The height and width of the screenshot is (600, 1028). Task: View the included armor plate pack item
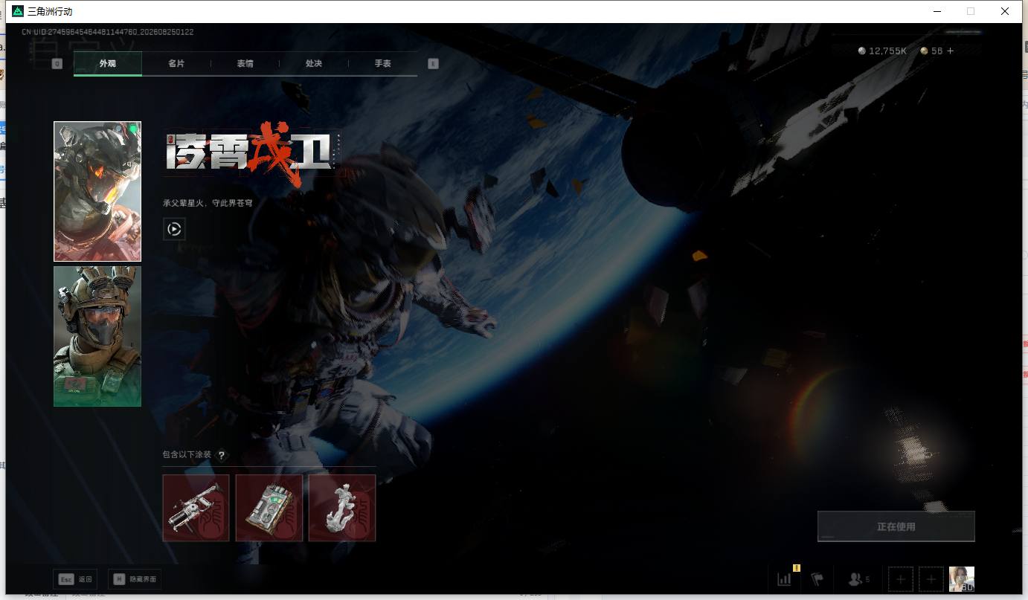click(269, 508)
